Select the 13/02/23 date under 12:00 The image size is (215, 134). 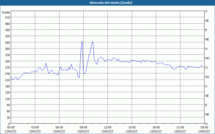[107, 131]
